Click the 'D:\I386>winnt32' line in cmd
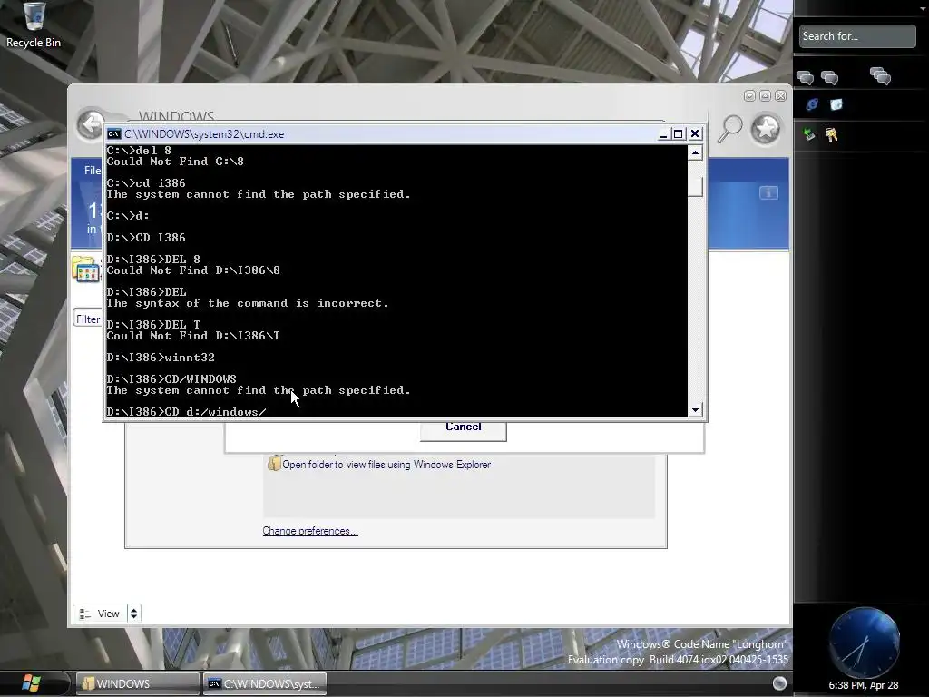929x697 pixels. [x=161, y=358]
